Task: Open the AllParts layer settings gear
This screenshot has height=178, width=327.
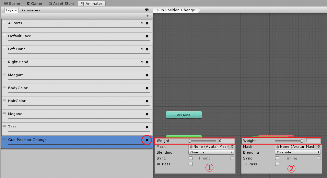Action: point(147,23)
